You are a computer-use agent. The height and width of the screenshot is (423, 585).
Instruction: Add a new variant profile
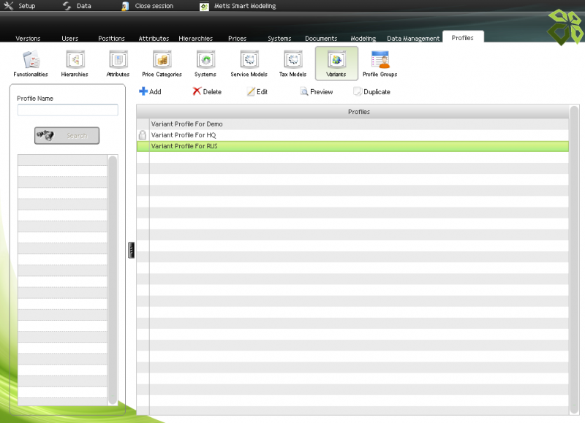click(150, 92)
